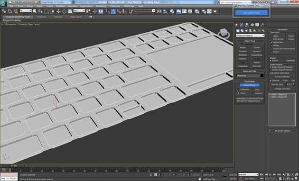This screenshot has width=299, height=181.
Task: Click the Extract Selected button
Action: click(x=282, y=77)
